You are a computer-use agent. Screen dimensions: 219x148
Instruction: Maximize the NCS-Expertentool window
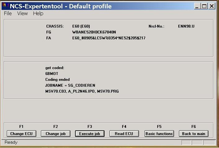(204, 6)
